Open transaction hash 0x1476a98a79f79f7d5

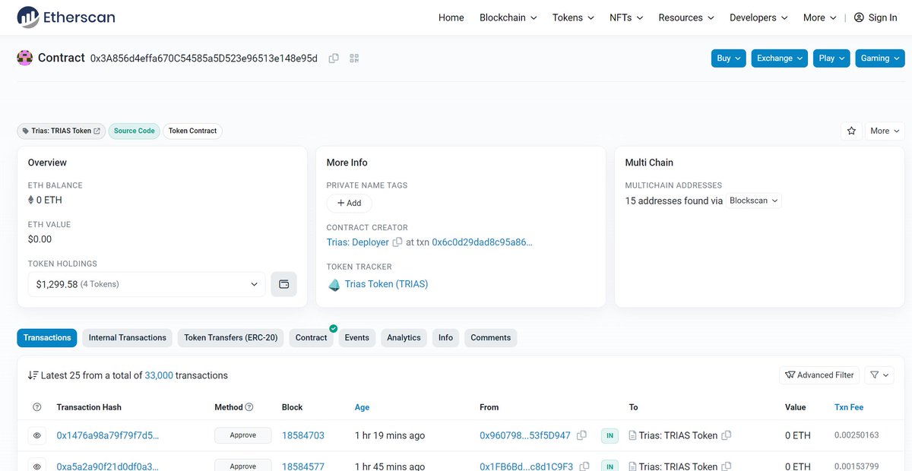(108, 435)
